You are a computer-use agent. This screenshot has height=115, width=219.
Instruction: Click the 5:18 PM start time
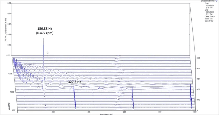[209, 8]
